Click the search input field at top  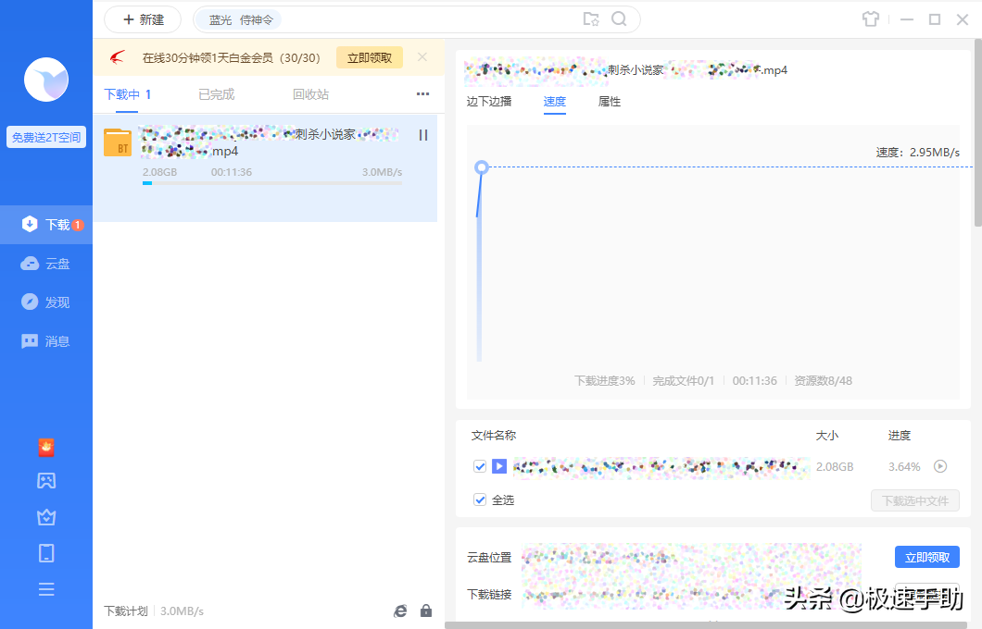click(x=417, y=18)
